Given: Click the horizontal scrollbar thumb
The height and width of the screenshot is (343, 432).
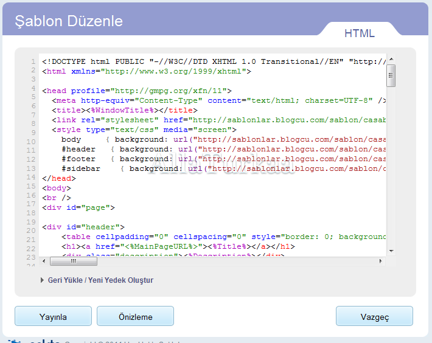Looking at the screenshot, I should [x=74, y=261].
